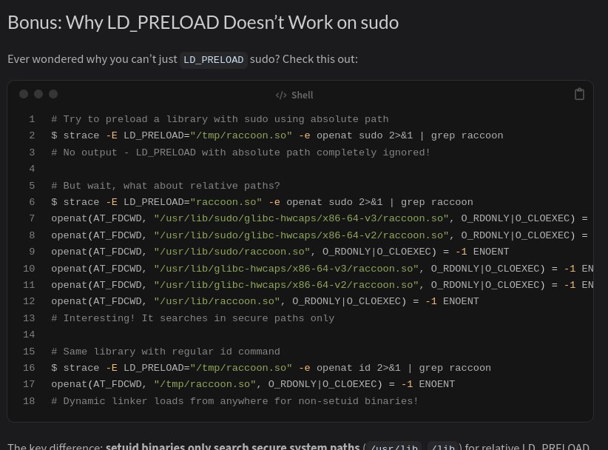Click the code brackets icon beside Shell
Image resolution: width=608 pixels, height=450 pixels.
pyautogui.click(x=281, y=95)
